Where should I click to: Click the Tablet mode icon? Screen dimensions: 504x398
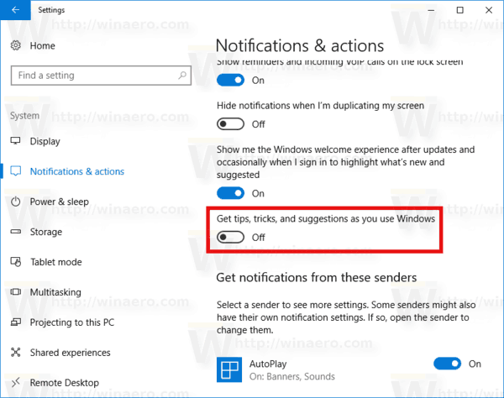coord(15,262)
